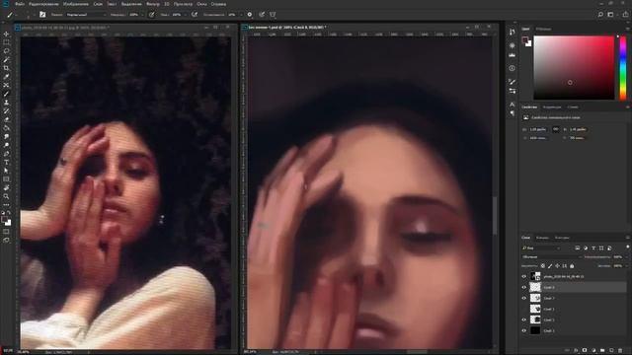The image size is (632, 355).
Task: Delete layer trash button
Action: (x=620, y=351)
